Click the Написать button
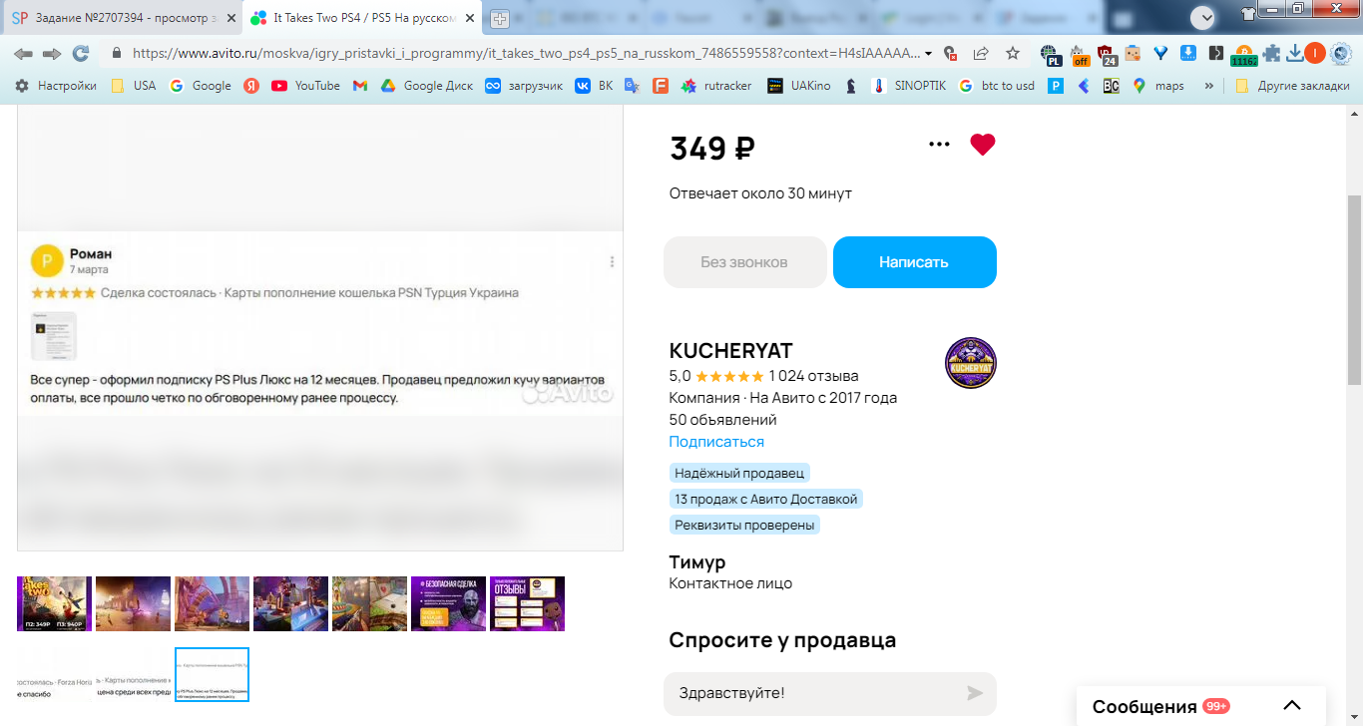 [x=914, y=262]
